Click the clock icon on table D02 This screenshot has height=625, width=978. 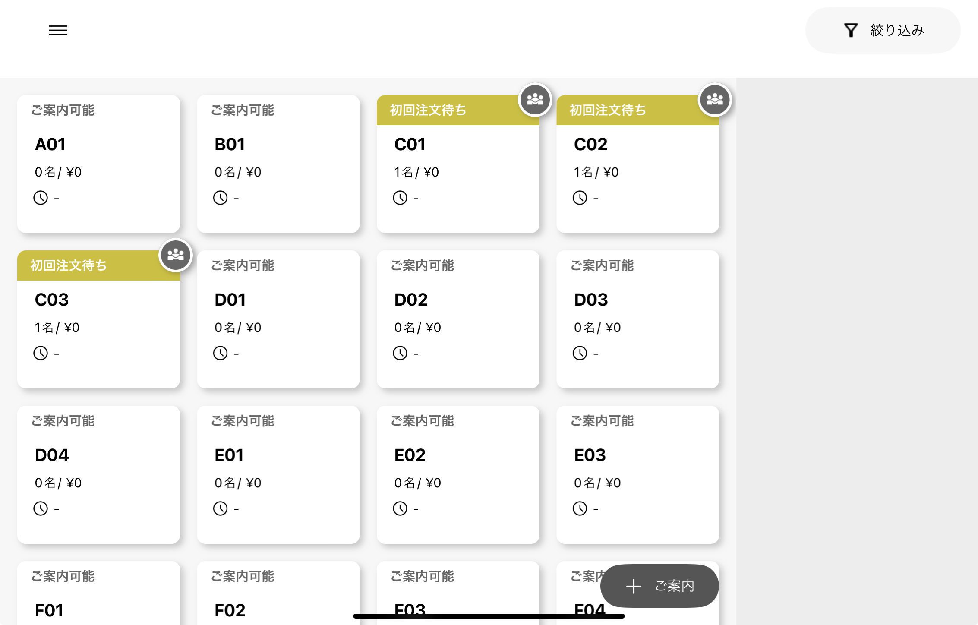pos(400,354)
